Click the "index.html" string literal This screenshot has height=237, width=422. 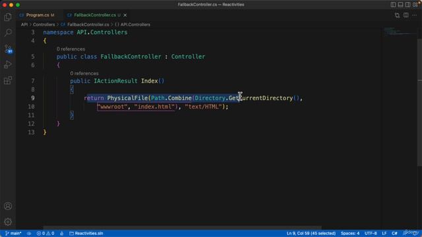click(x=154, y=107)
